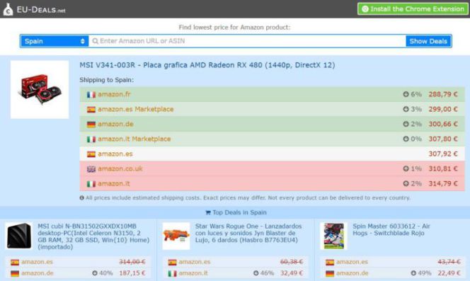Click Spanish flag in the MSI cubi deal
The width and height of the screenshot is (470, 281).
pos(15,263)
